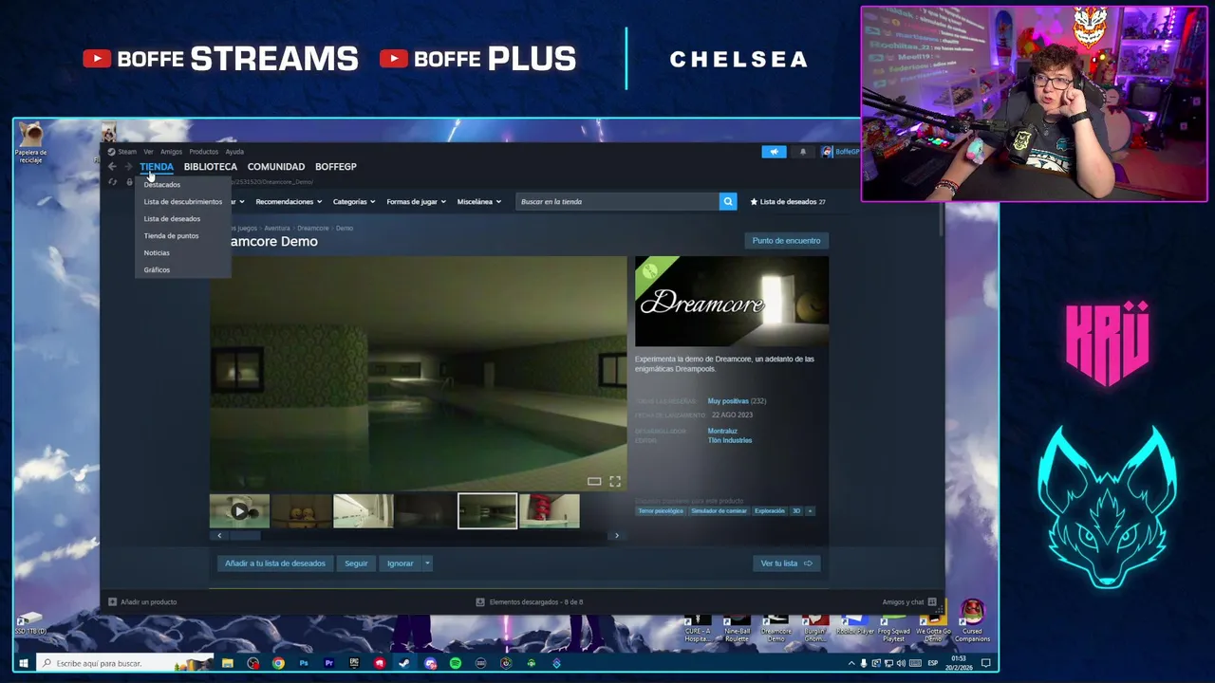The height and width of the screenshot is (683, 1215).
Task: Open Frog Squad Playtest desktop shortcut
Action: pyautogui.click(x=893, y=628)
